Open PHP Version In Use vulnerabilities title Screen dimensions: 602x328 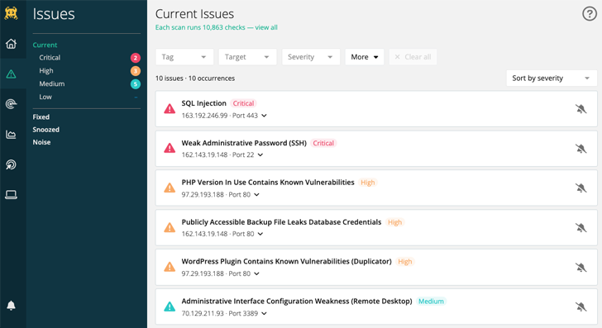(268, 183)
